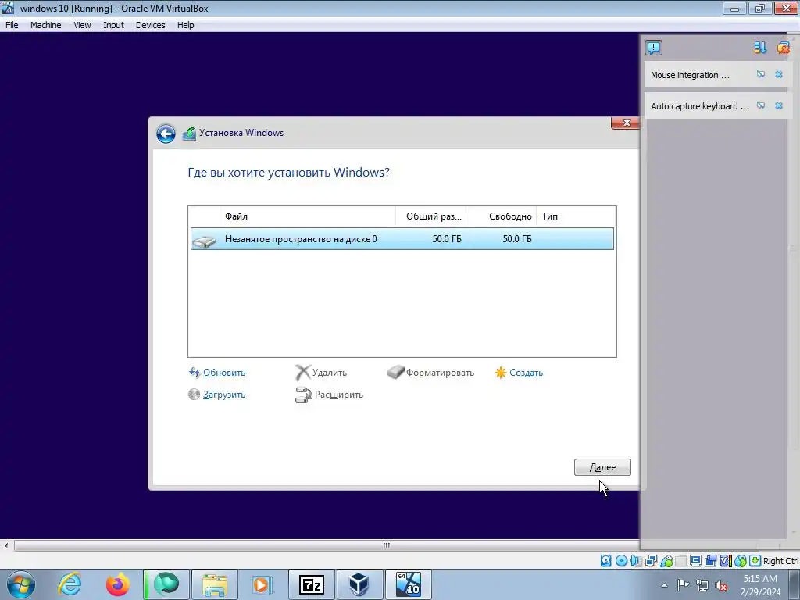Click the optical disk status icon

click(621, 561)
